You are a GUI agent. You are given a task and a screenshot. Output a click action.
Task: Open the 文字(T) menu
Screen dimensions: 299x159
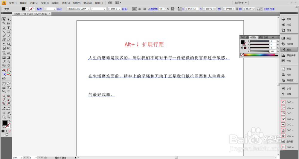[45, 3]
